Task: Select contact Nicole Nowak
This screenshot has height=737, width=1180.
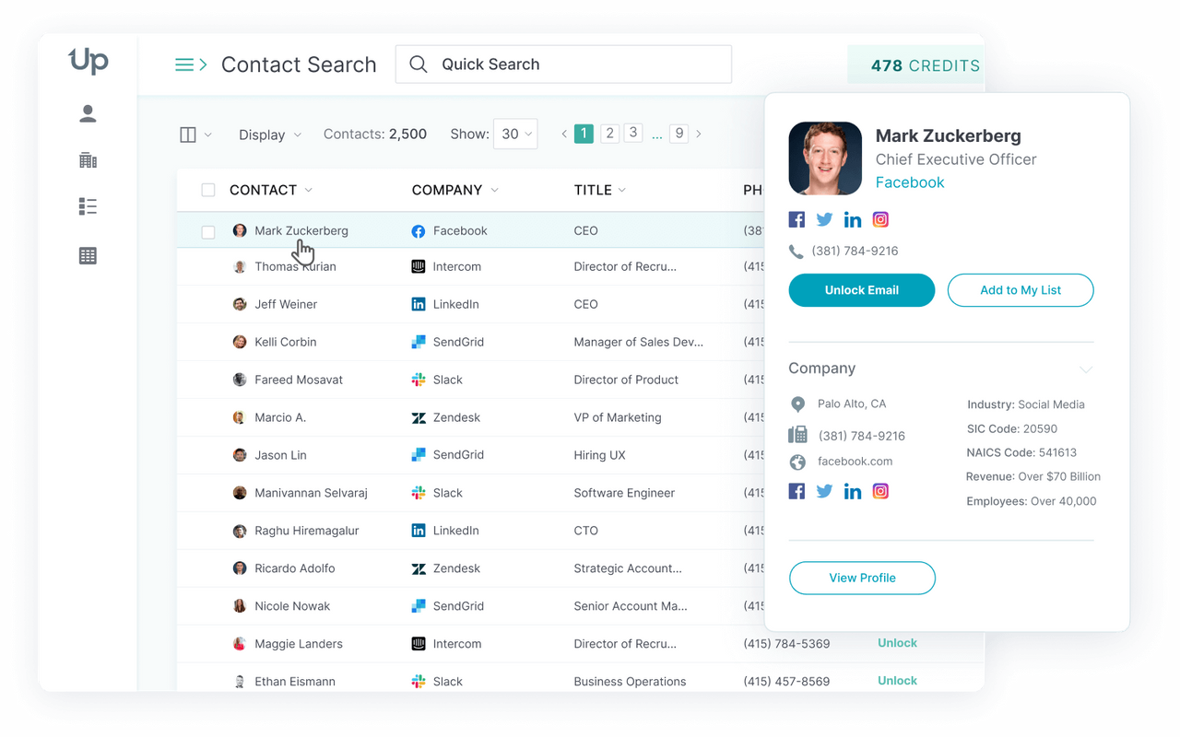Action: point(292,606)
